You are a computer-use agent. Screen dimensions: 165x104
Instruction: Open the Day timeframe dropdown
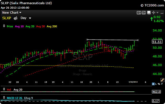pyautogui.click(x=26, y=18)
